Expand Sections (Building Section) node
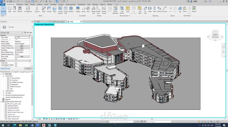The height and width of the screenshot is (127, 228). pyautogui.click(x=4, y=97)
